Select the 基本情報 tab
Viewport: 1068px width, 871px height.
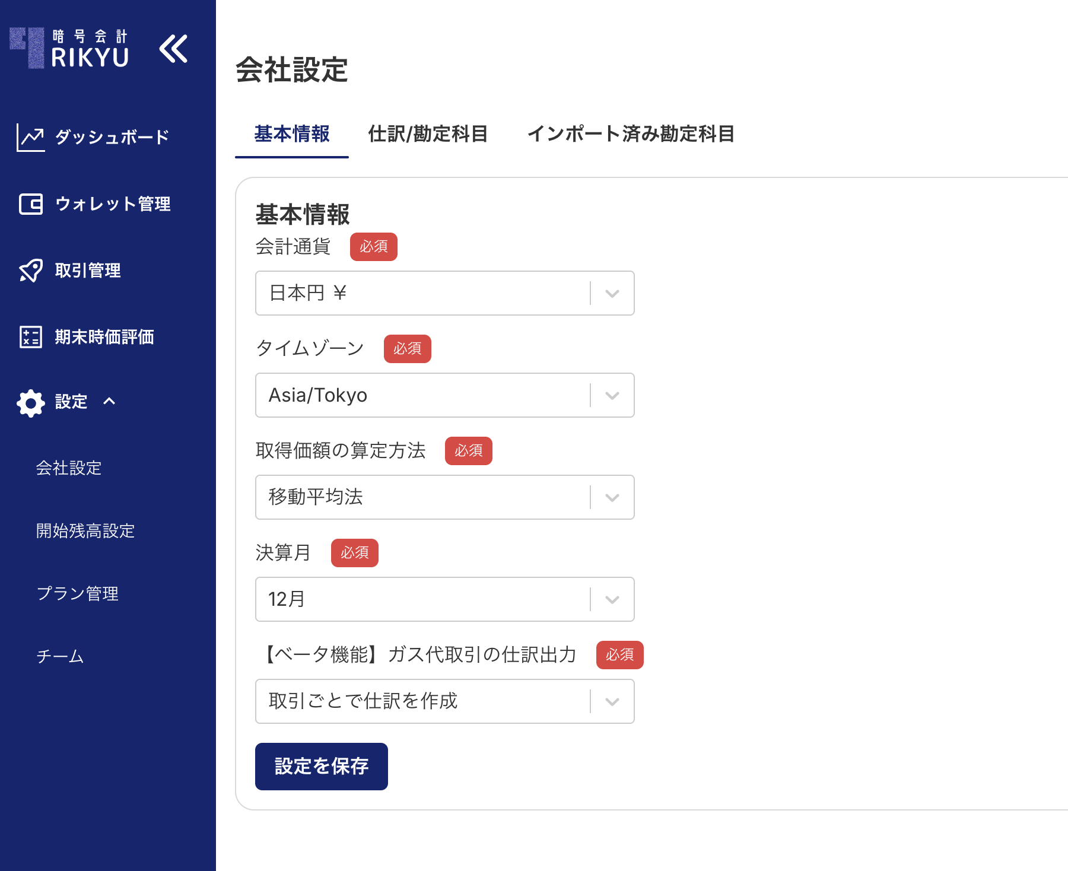292,134
